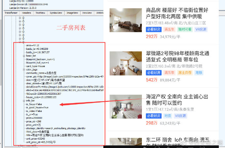Screen dimensions: 225x148
Task: Switch to the SyntaxView tab
Action: point(56,13)
